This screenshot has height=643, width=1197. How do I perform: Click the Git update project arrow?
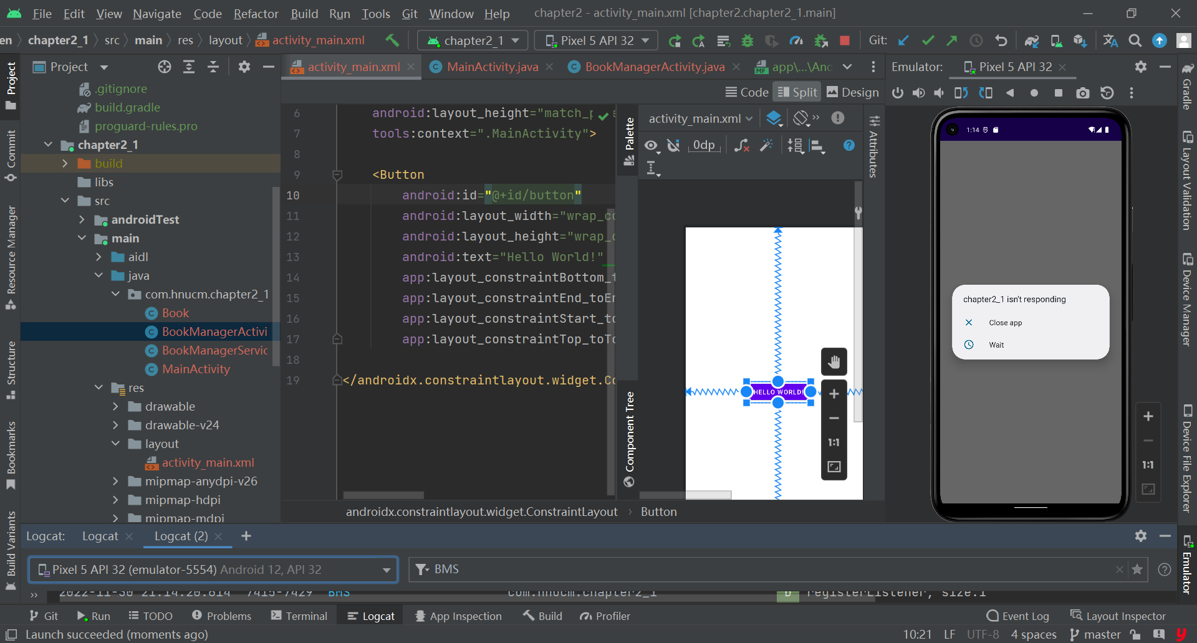[903, 40]
